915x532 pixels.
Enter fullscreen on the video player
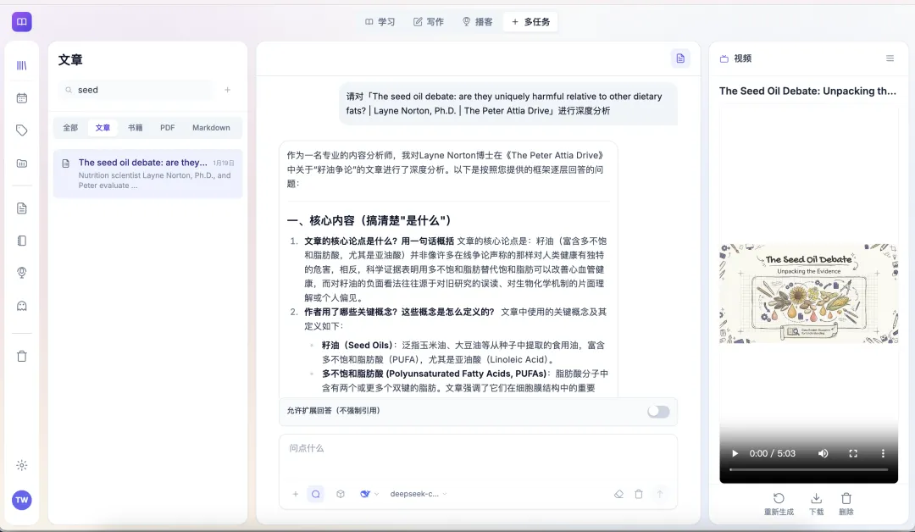(853, 453)
